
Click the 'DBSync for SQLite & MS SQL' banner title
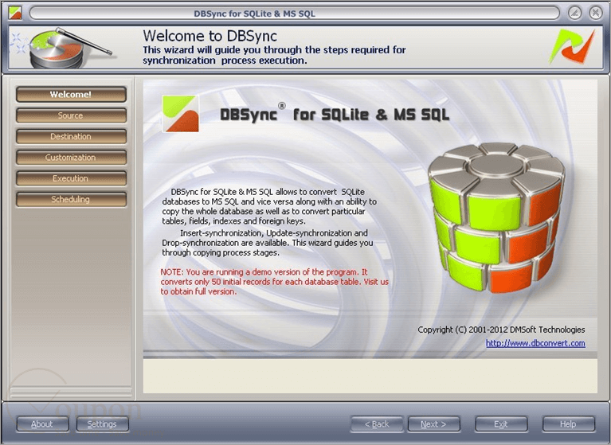[x=335, y=114]
